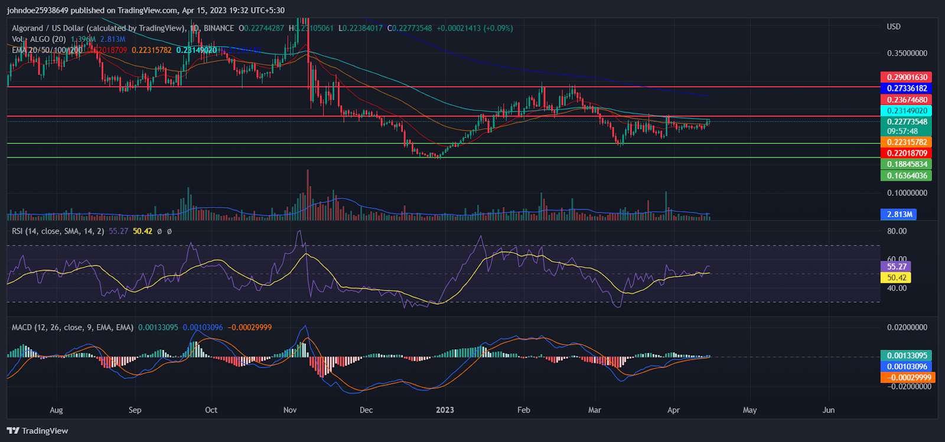Image resolution: width=945 pixels, height=442 pixels.
Task: Click the green 0.18845834 support label
Action: click(907, 165)
